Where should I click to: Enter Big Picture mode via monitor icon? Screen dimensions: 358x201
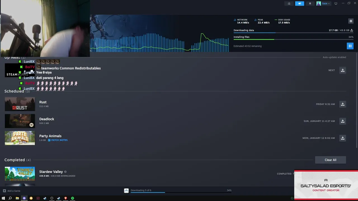click(x=336, y=3)
